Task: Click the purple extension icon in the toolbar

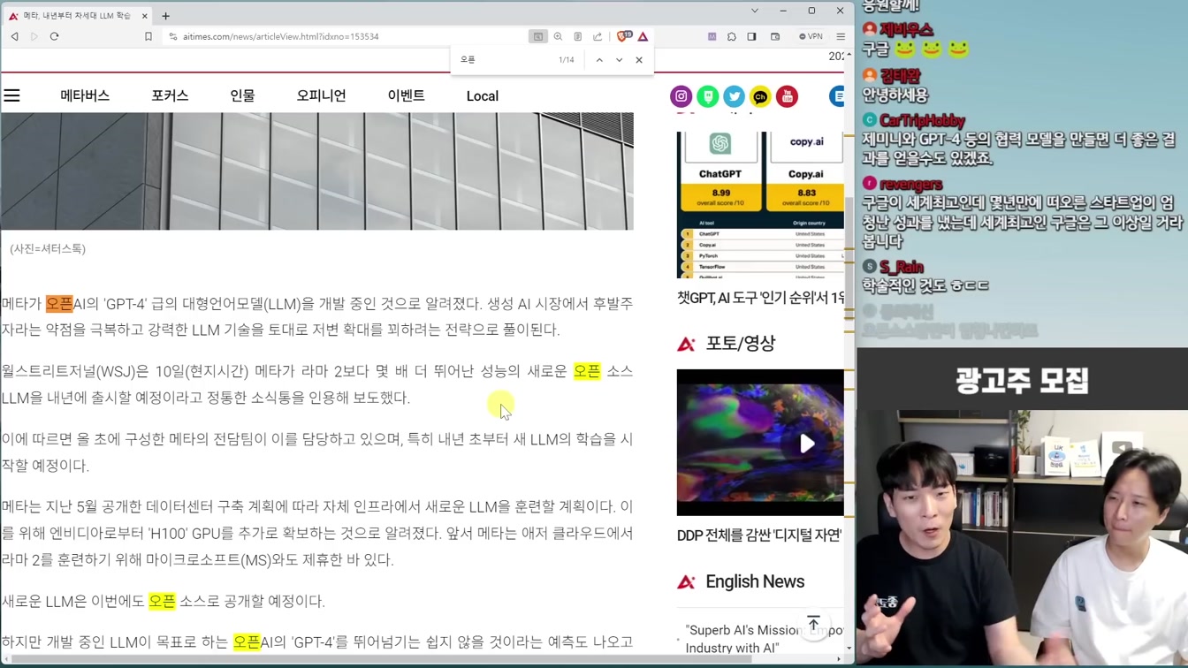Action: [x=712, y=36]
